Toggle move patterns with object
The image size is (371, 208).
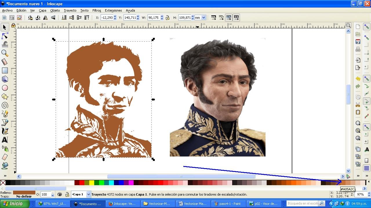(x=236, y=18)
